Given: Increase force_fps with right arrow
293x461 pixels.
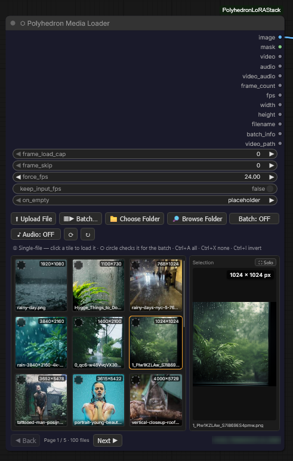Looking at the screenshot, I should (272, 177).
